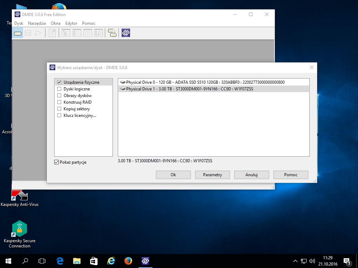The width and height of the screenshot is (358, 268).
Task: Open the Action Center notifications icon
Action: point(347,261)
